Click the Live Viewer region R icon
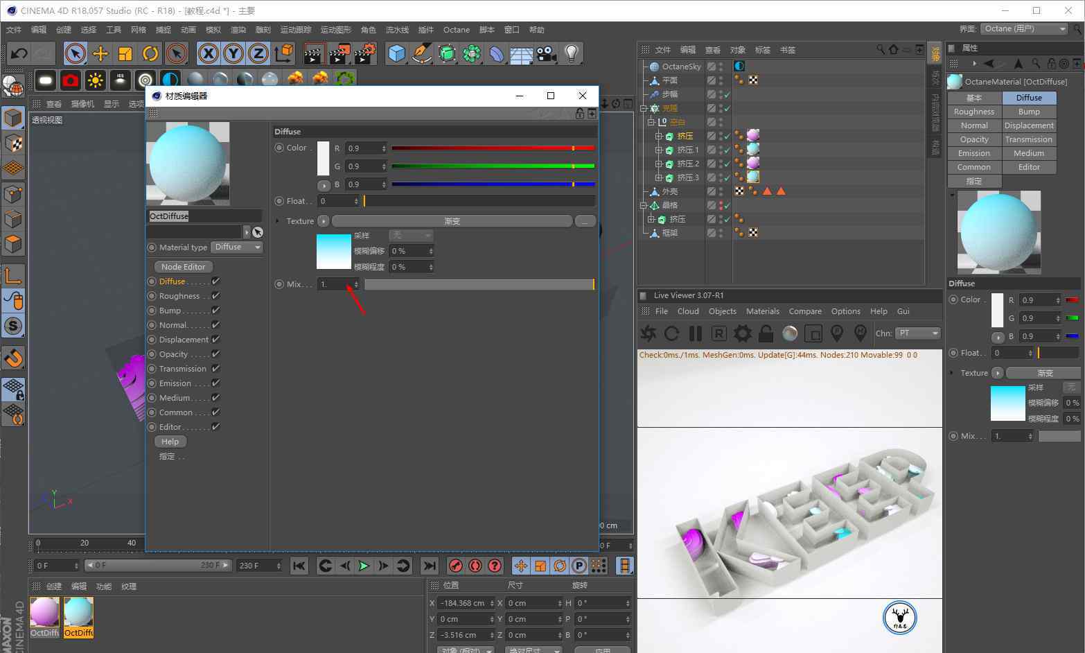This screenshot has width=1085, height=653. pos(719,333)
